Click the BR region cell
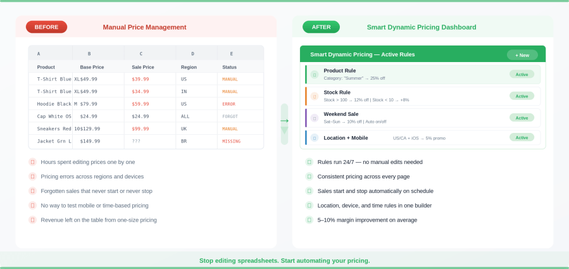 184,141
